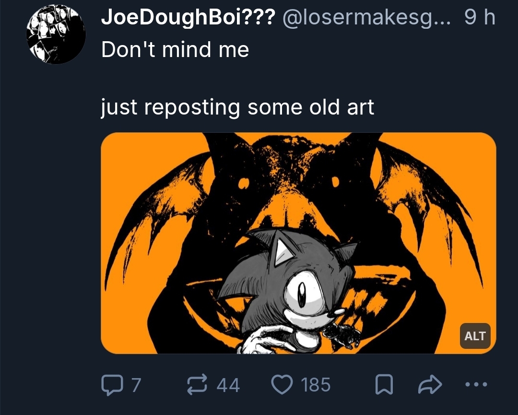Click the repost count 44

pos(228,384)
